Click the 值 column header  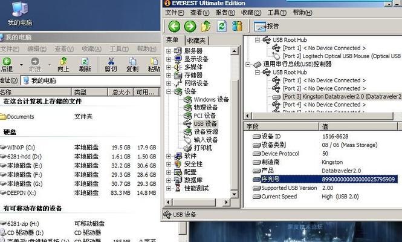(358, 126)
